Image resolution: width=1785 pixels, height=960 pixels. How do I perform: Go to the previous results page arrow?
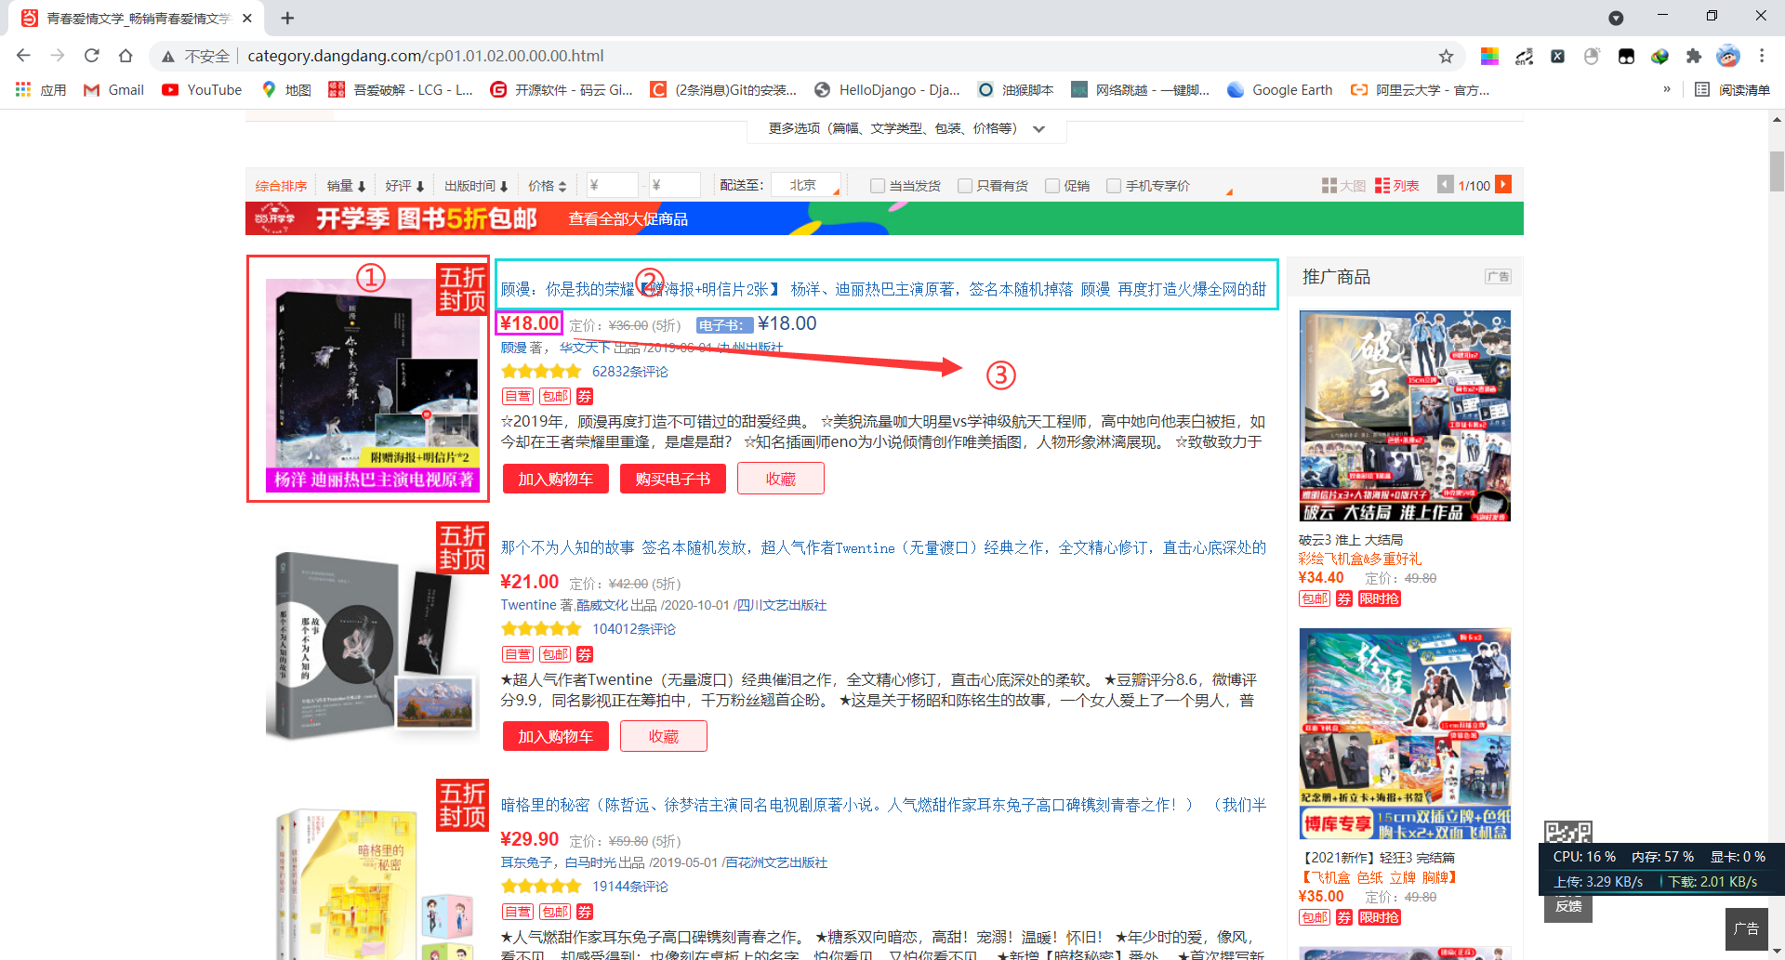click(x=1445, y=185)
